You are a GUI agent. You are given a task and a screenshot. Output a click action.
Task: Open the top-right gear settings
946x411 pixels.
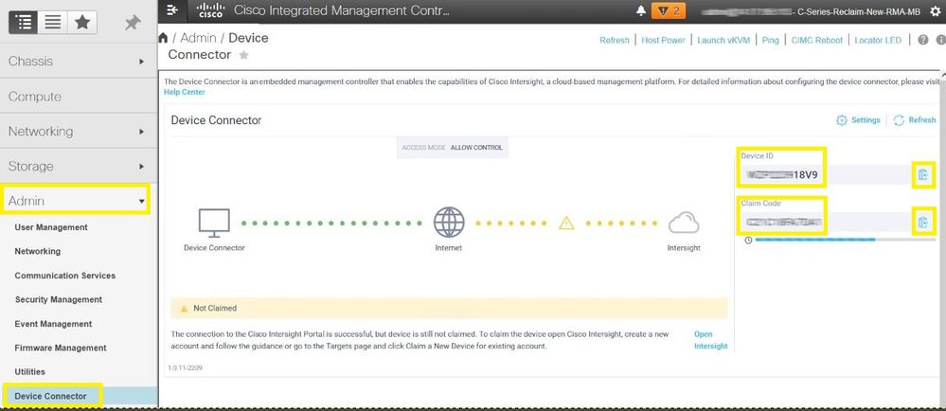pos(936,10)
